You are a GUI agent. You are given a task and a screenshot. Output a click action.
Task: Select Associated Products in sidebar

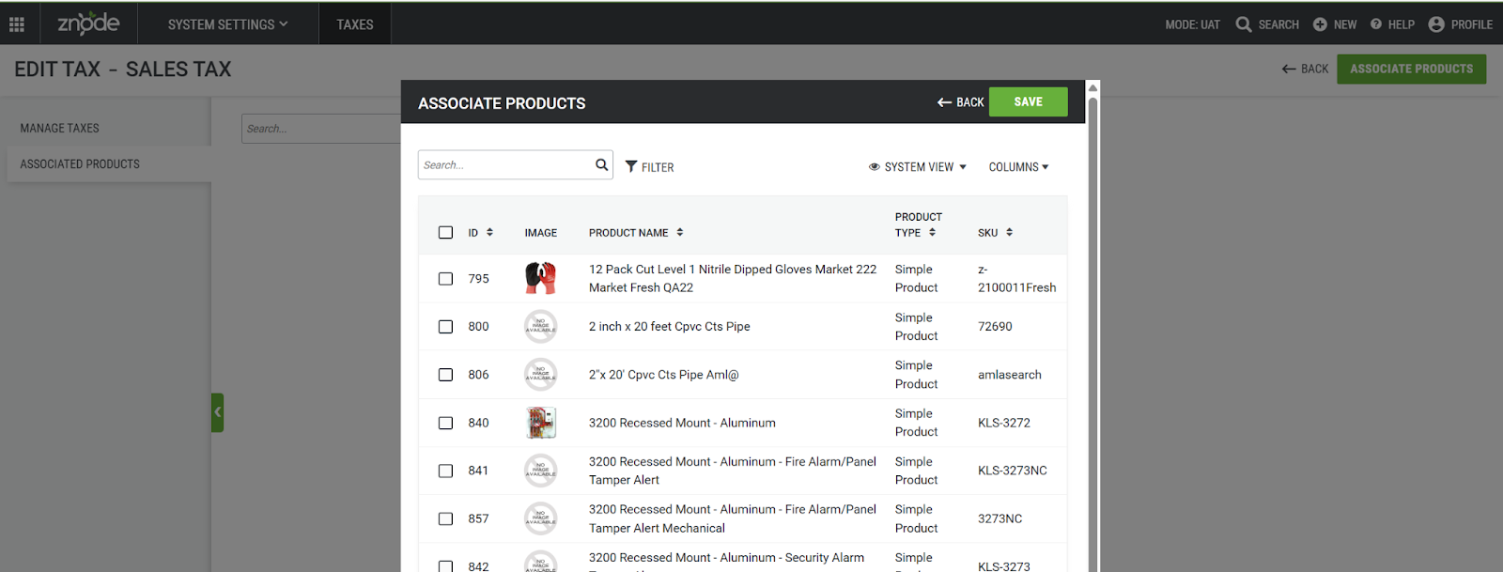(80, 163)
